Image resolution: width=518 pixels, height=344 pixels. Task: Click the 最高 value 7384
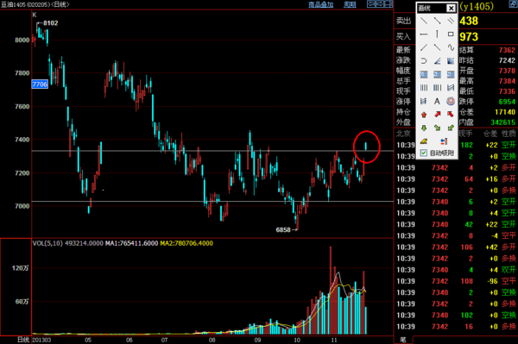click(507, 81)
